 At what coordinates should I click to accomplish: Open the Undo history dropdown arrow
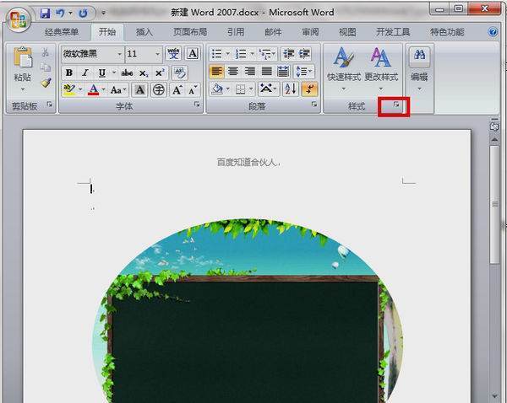click(70, 13)
